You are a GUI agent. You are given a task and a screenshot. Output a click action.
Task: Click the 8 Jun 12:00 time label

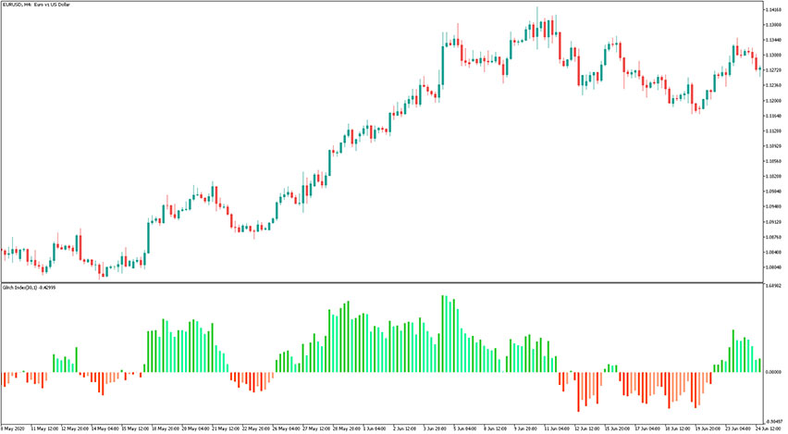click(496, 429)
